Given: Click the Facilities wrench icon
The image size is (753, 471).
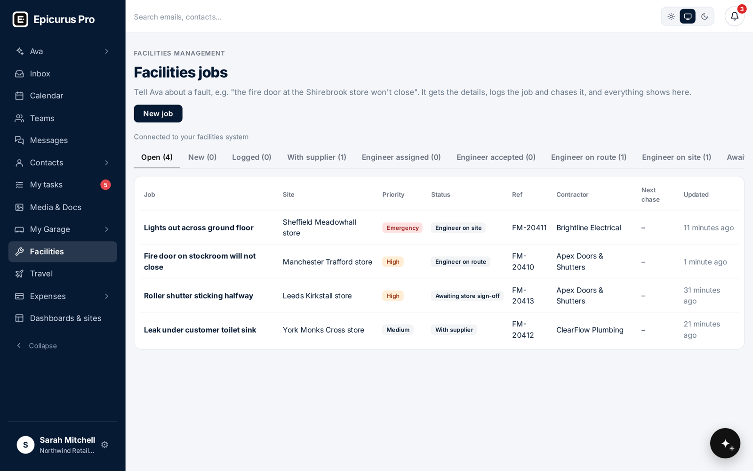Looking at the screenshot, I should pos(19,252).
